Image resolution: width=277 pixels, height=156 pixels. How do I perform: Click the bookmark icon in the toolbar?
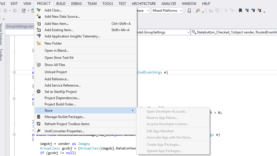(240, 11)
